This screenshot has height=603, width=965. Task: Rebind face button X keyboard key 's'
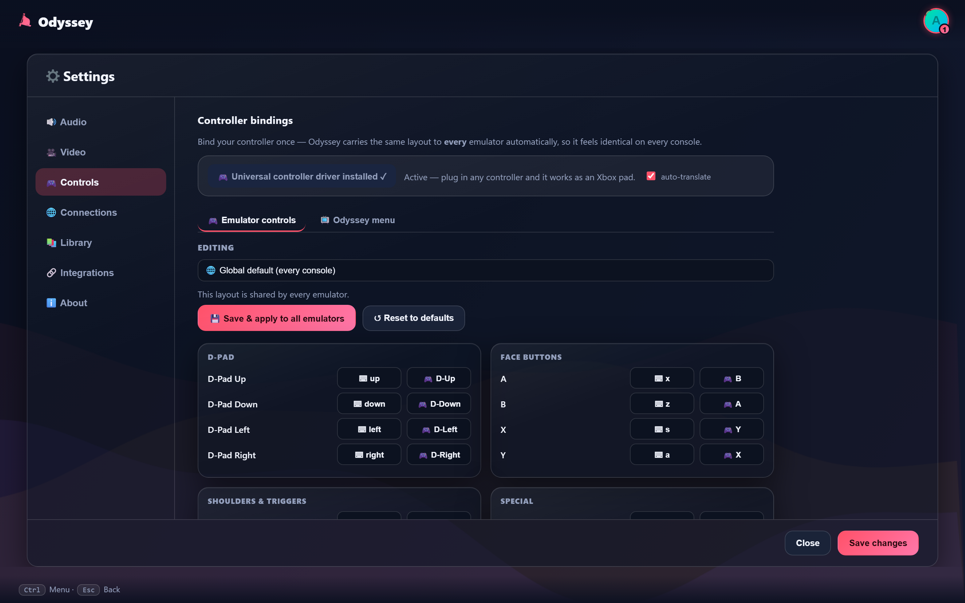tap(662, 429)
